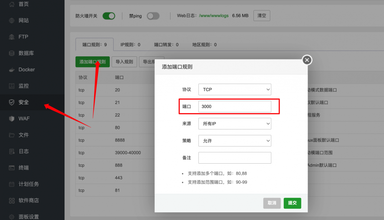Open the Database icon in sidebar

coord(12,53)
